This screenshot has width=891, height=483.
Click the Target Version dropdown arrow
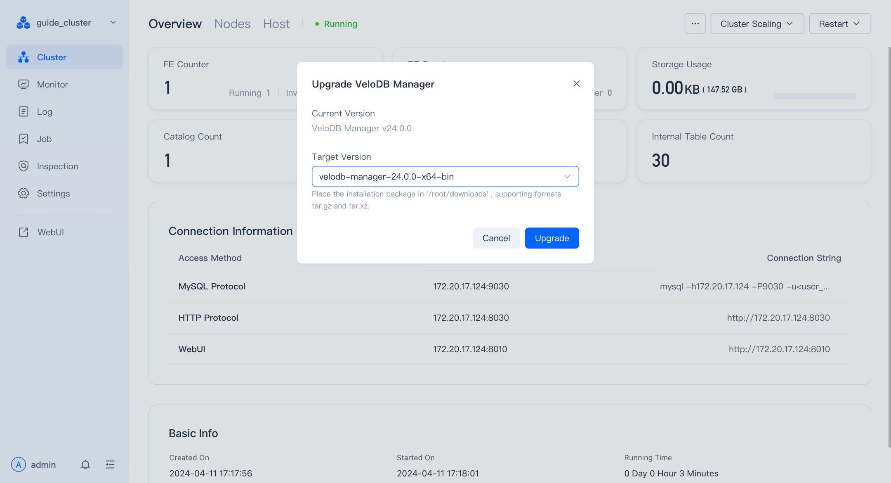(567, 177)
